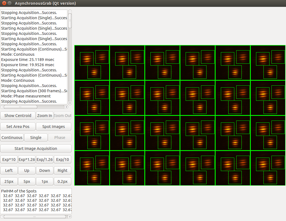The image size is (286, 221).
Task: Click top-right spot image tile
Action: coord(268,63)
